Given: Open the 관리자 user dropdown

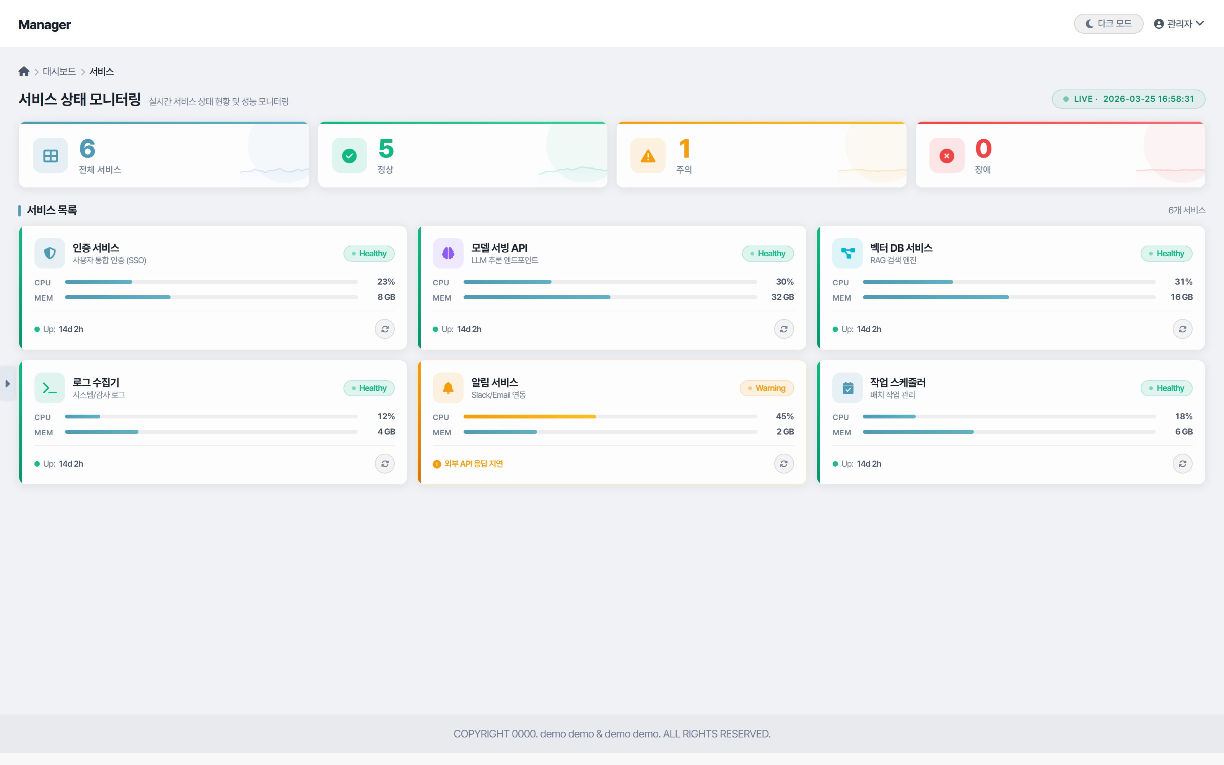Looking at the screenshot, I should click(x=1178, y=24).
